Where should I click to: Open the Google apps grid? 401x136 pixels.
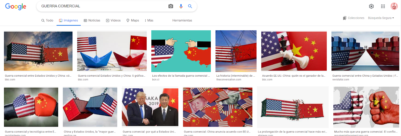383,6
